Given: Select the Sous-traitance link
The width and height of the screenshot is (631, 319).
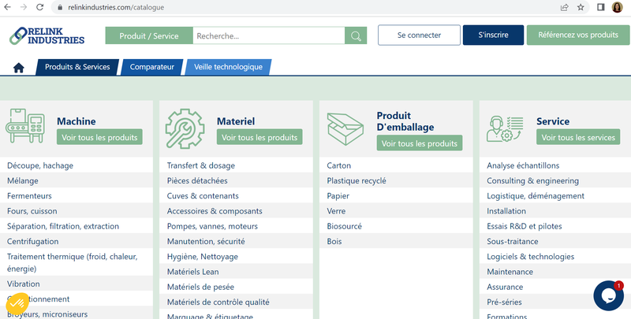Looking at the screenshot, I should point(512,242).
